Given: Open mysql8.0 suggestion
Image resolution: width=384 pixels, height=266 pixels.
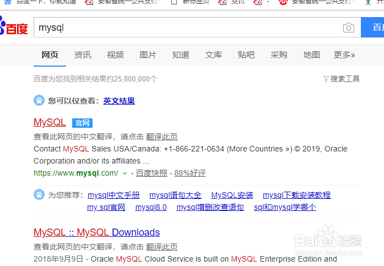Looking at the screenshot, I should [151, 207].
